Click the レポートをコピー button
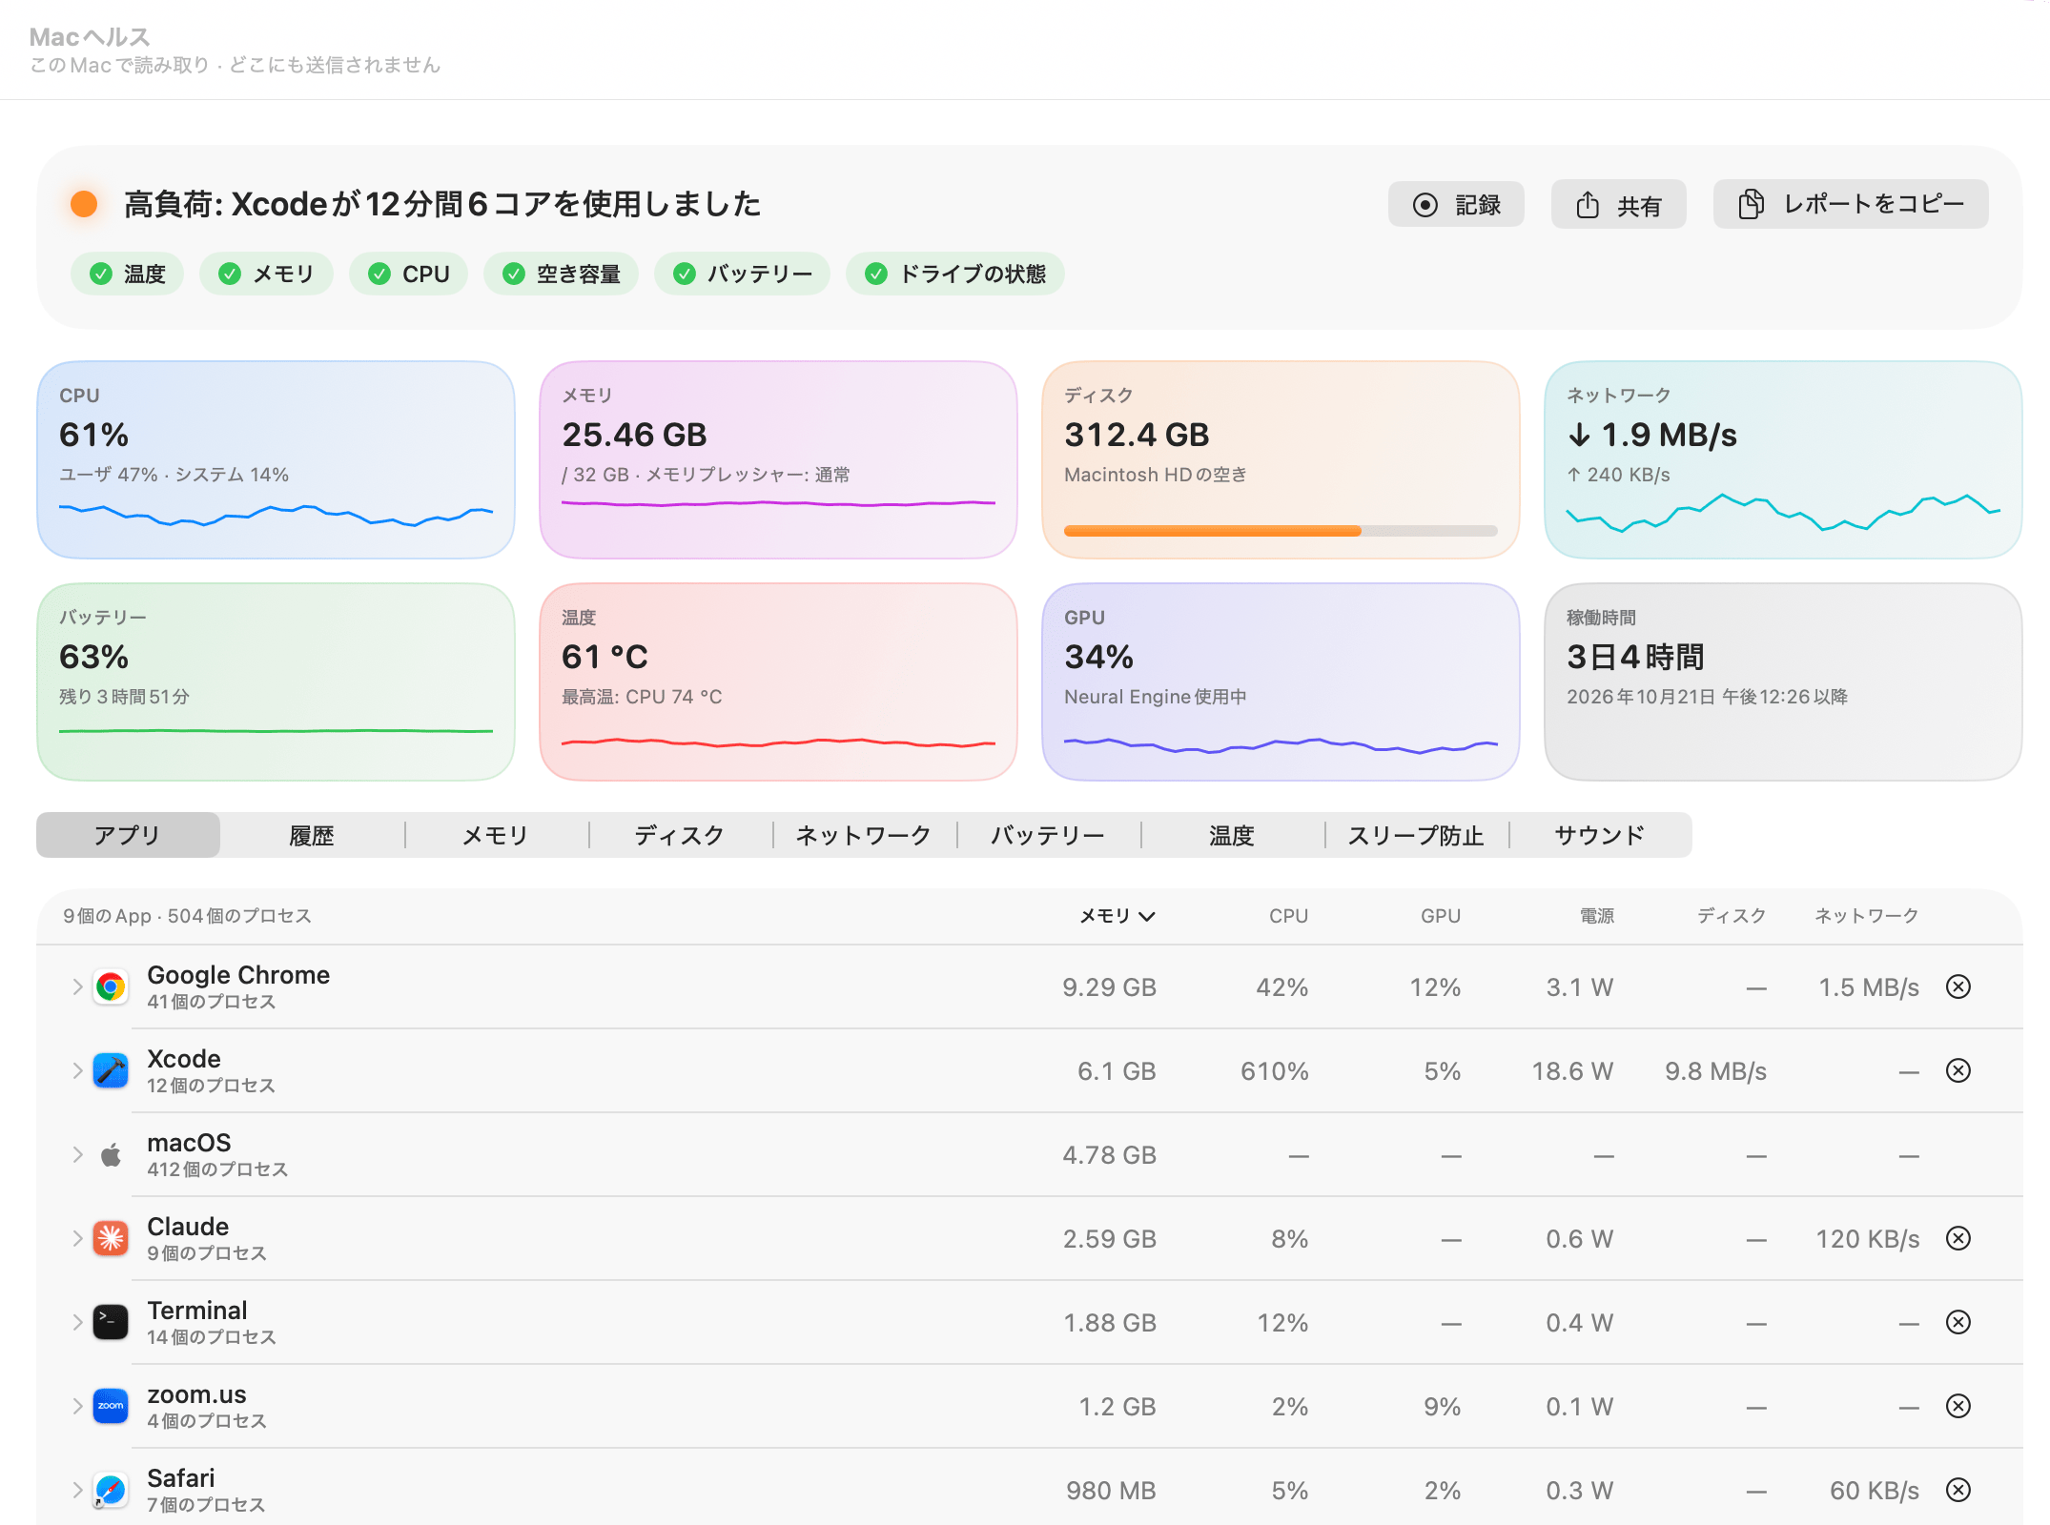Image resolution: width=2050 pixels, height=1525 pixels. [1851, 205]
